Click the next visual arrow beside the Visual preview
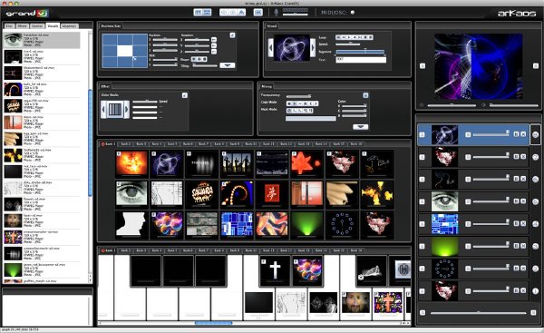This screenshot has width=544, height=333. 313,47
